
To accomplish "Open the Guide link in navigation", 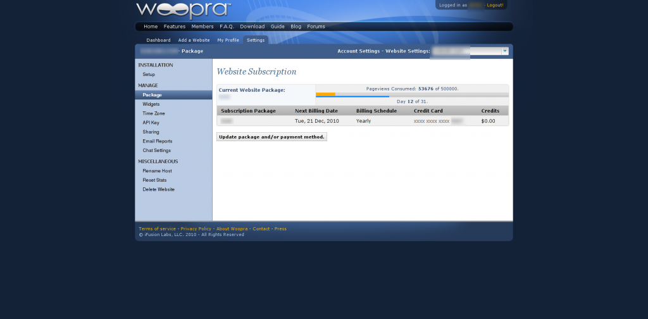I will pos(277,27).
